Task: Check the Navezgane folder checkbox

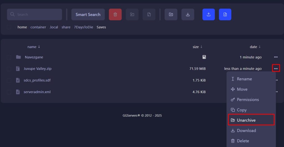Action: pyautogui.click(x=9, y=57)
